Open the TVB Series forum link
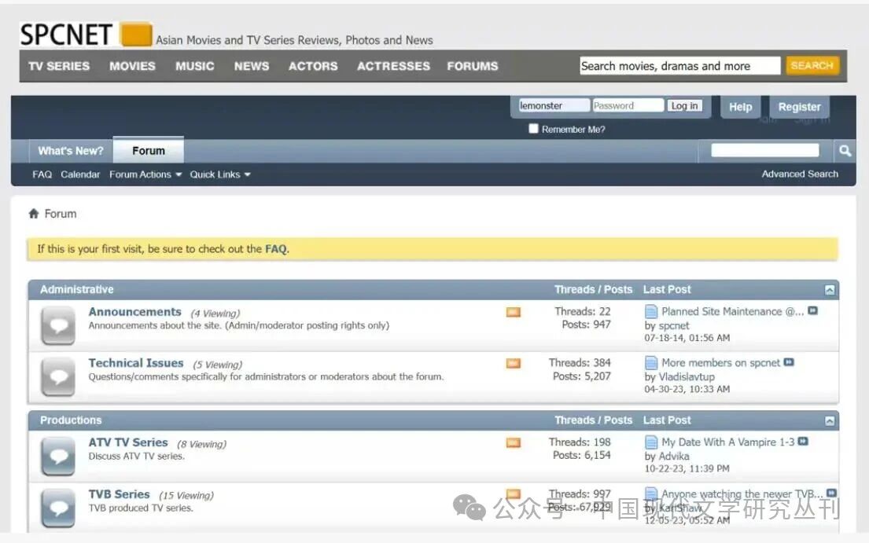Viewport: 869px width, 543px height. tap(119, 494)
